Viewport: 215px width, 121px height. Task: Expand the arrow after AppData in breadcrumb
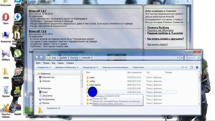(69, 58)
